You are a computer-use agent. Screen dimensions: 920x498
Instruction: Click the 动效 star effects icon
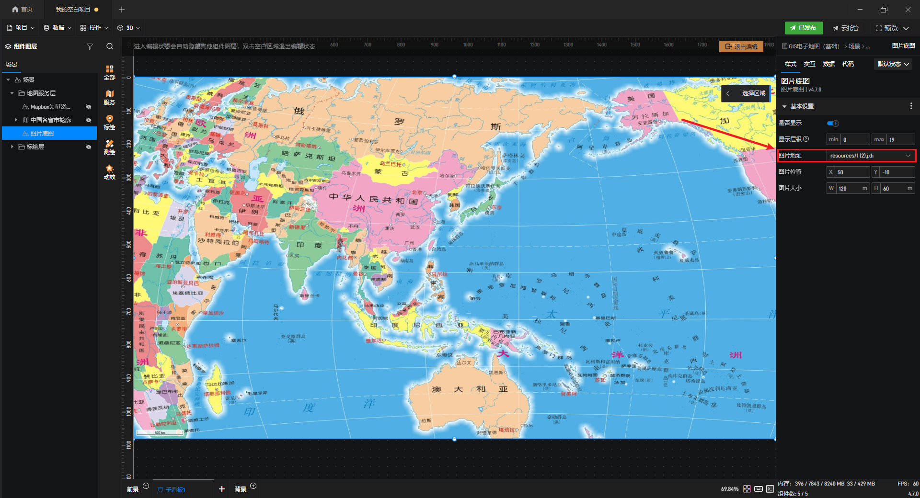tap(109, 172)
